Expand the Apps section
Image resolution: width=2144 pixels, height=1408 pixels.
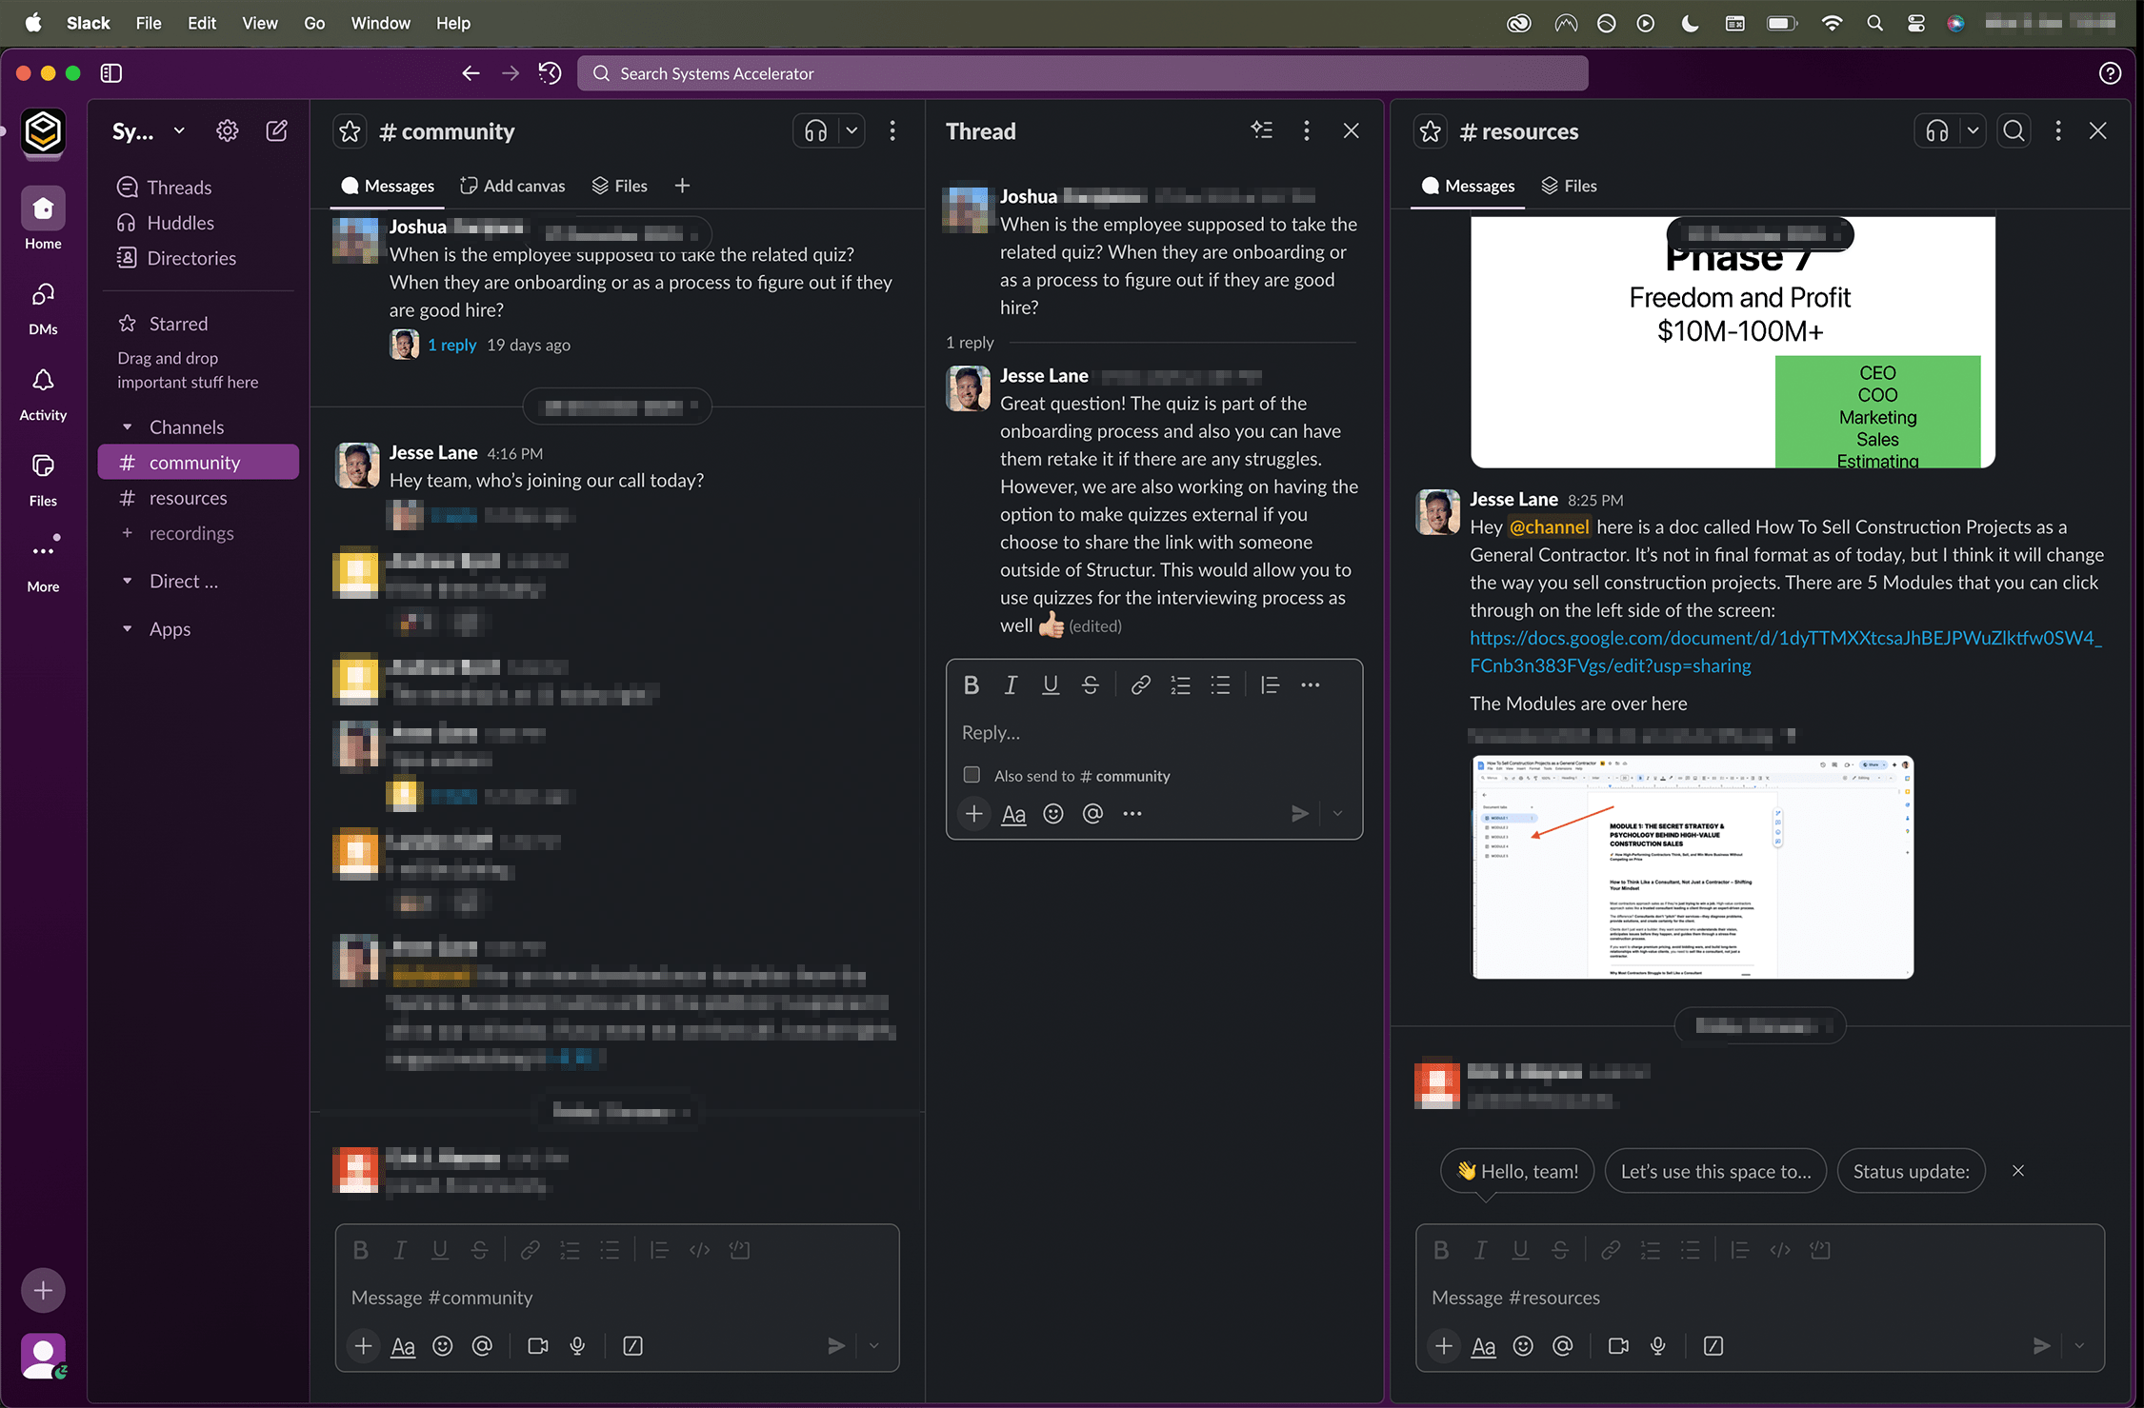click(128, 628)
